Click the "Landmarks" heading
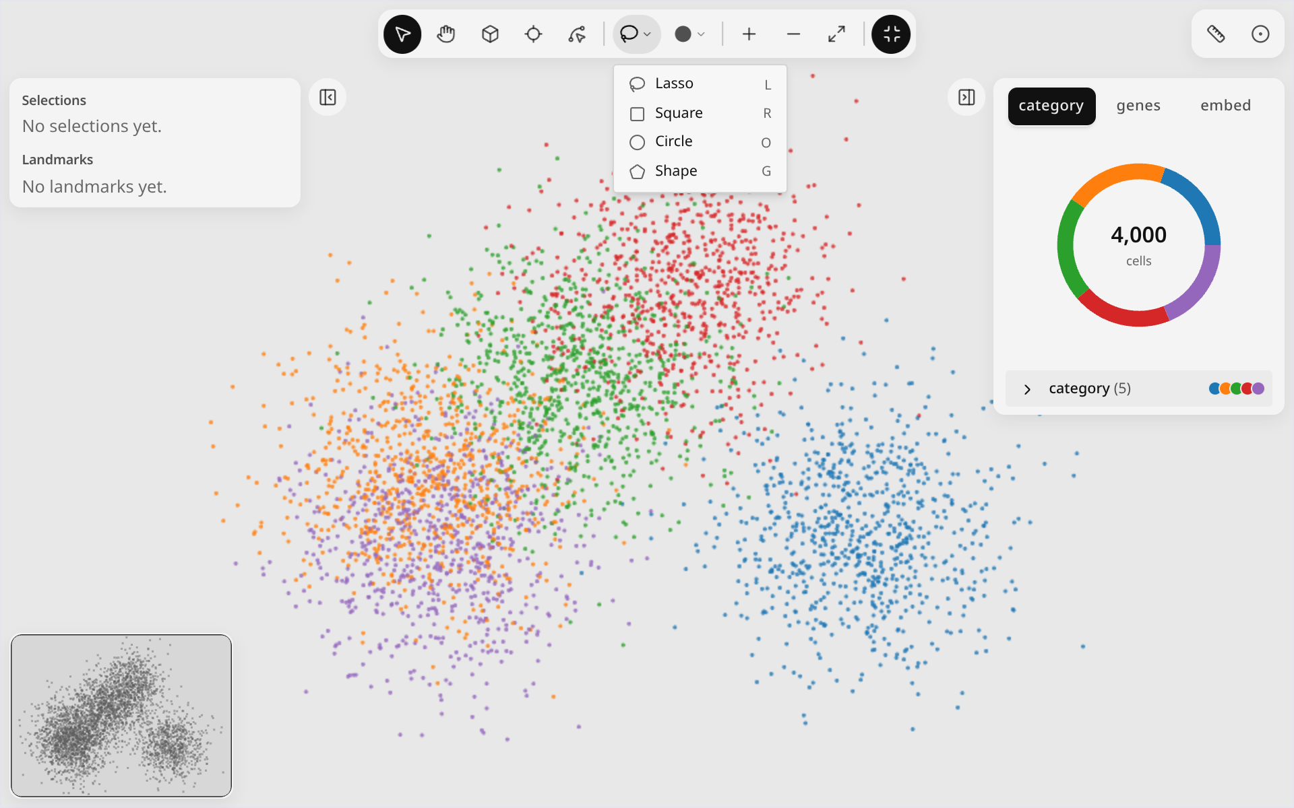1294x808 pixels. click(x=57, y=160)
